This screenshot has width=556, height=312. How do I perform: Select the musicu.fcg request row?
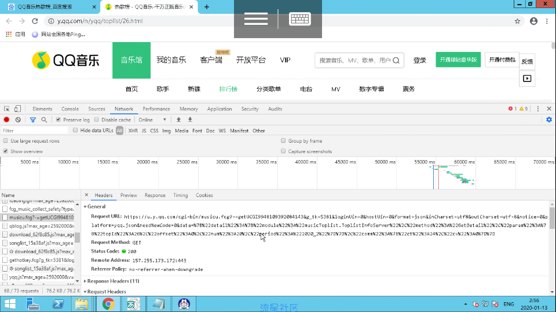coord(38,218)
